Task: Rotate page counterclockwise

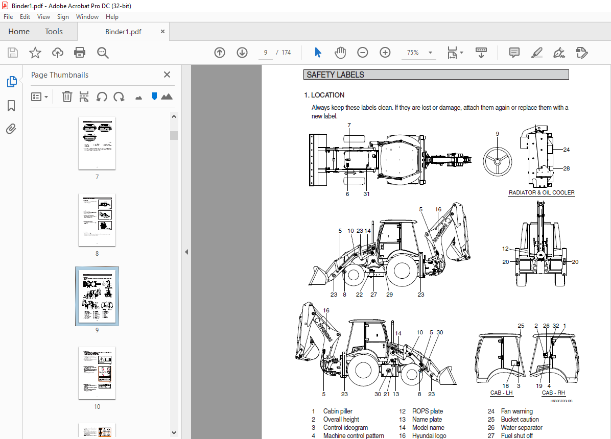Action: (102, 96)
